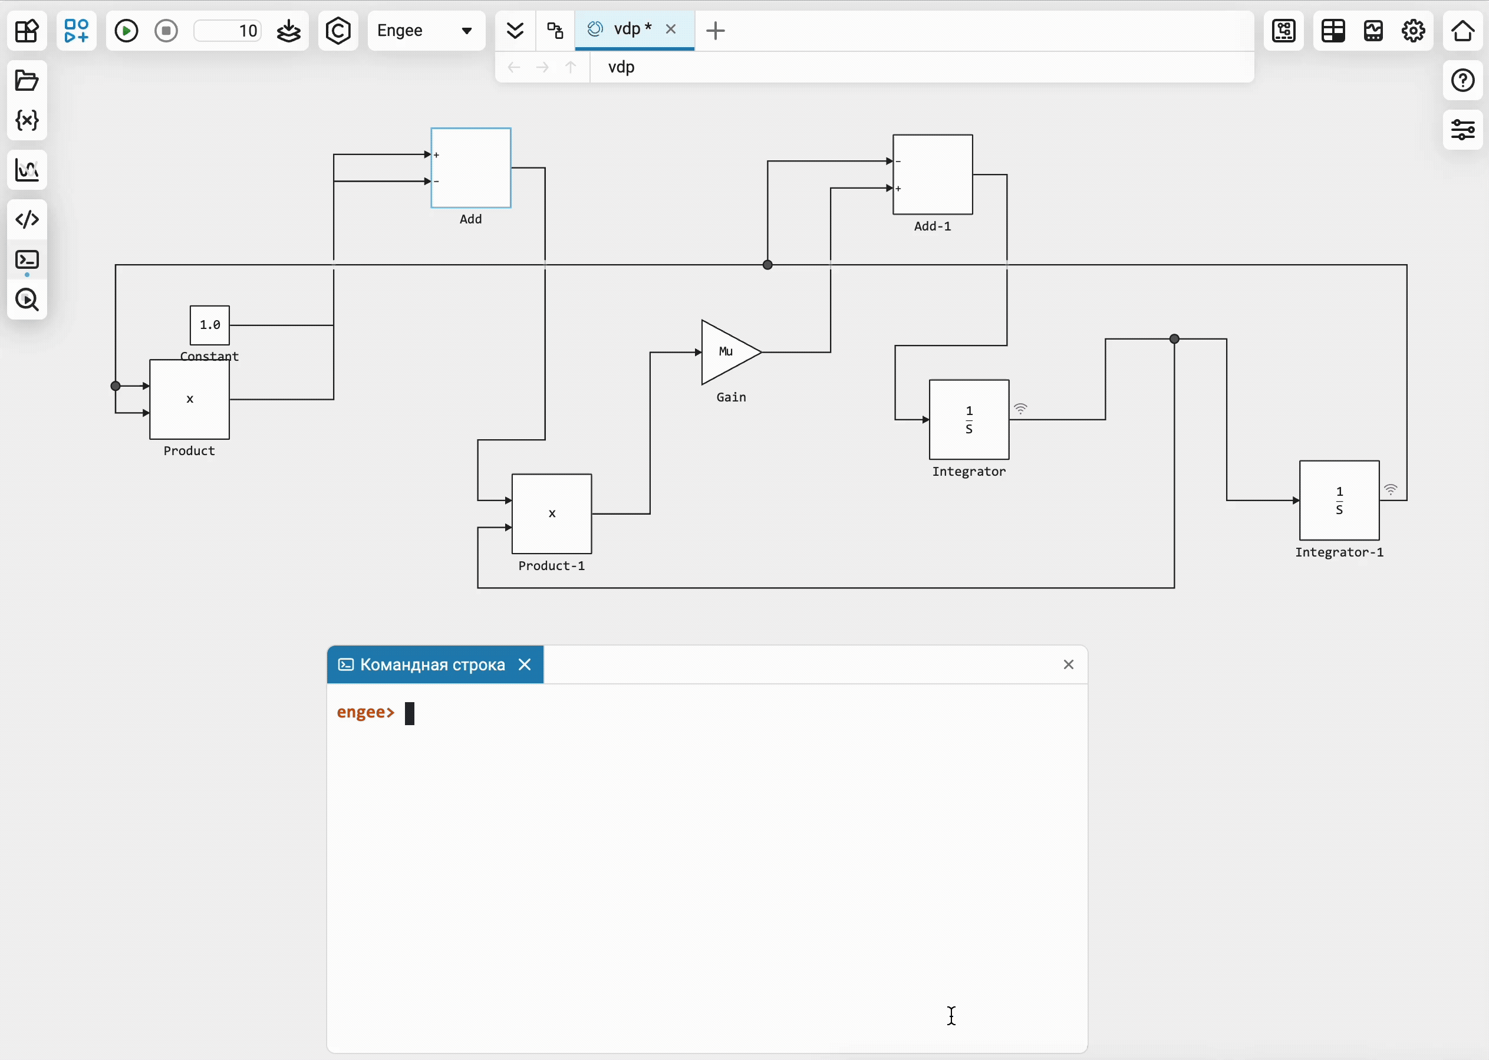Viewport: 1489px width, 1060px height.
Task: Select the Командная строка tab
Action: 432,664
